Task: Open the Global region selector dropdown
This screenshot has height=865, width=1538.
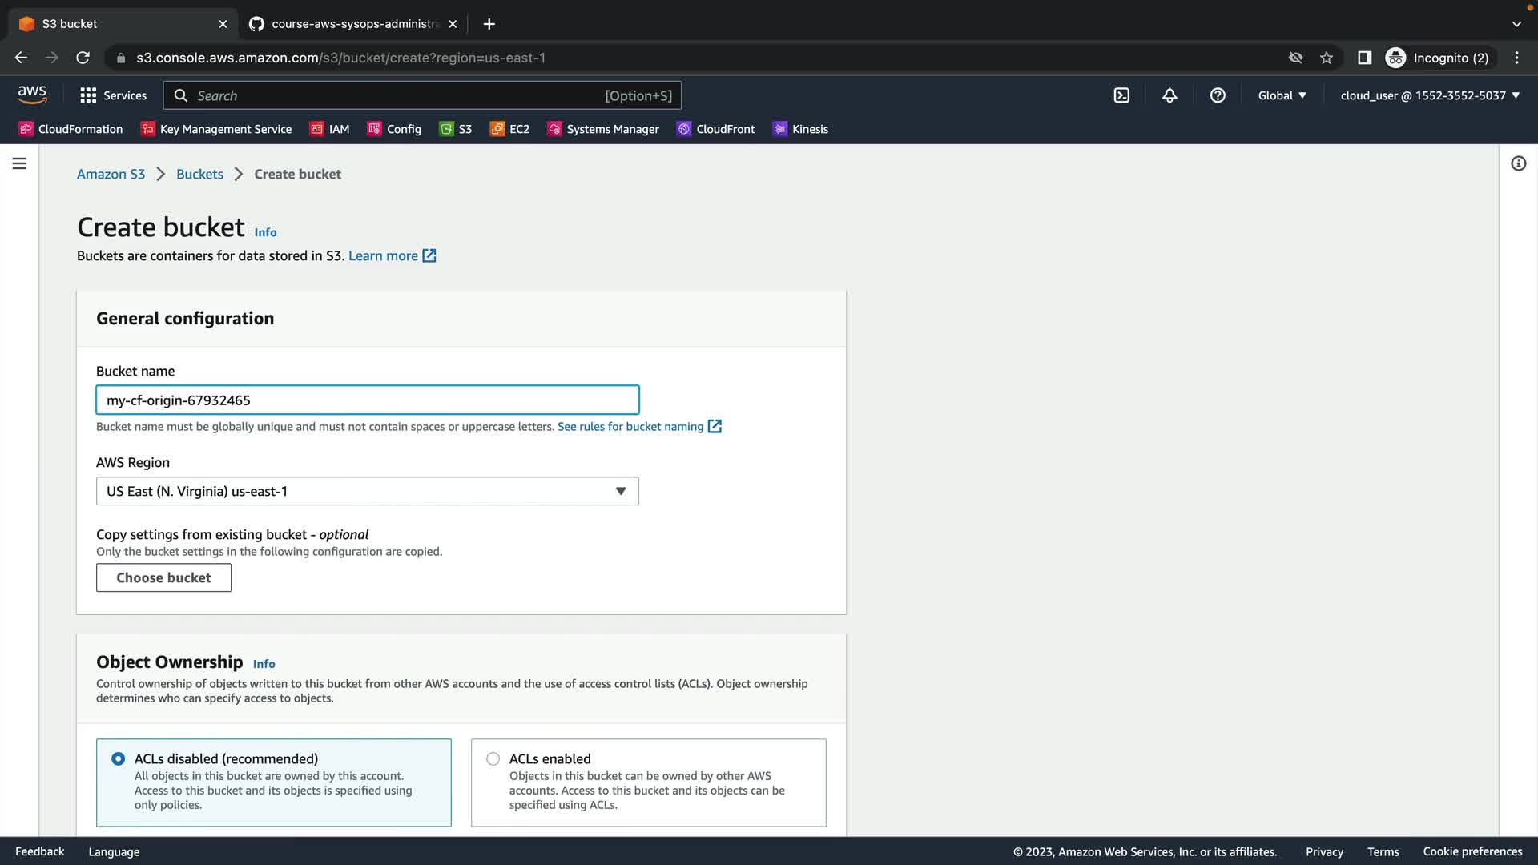Action: point(1282,95)
